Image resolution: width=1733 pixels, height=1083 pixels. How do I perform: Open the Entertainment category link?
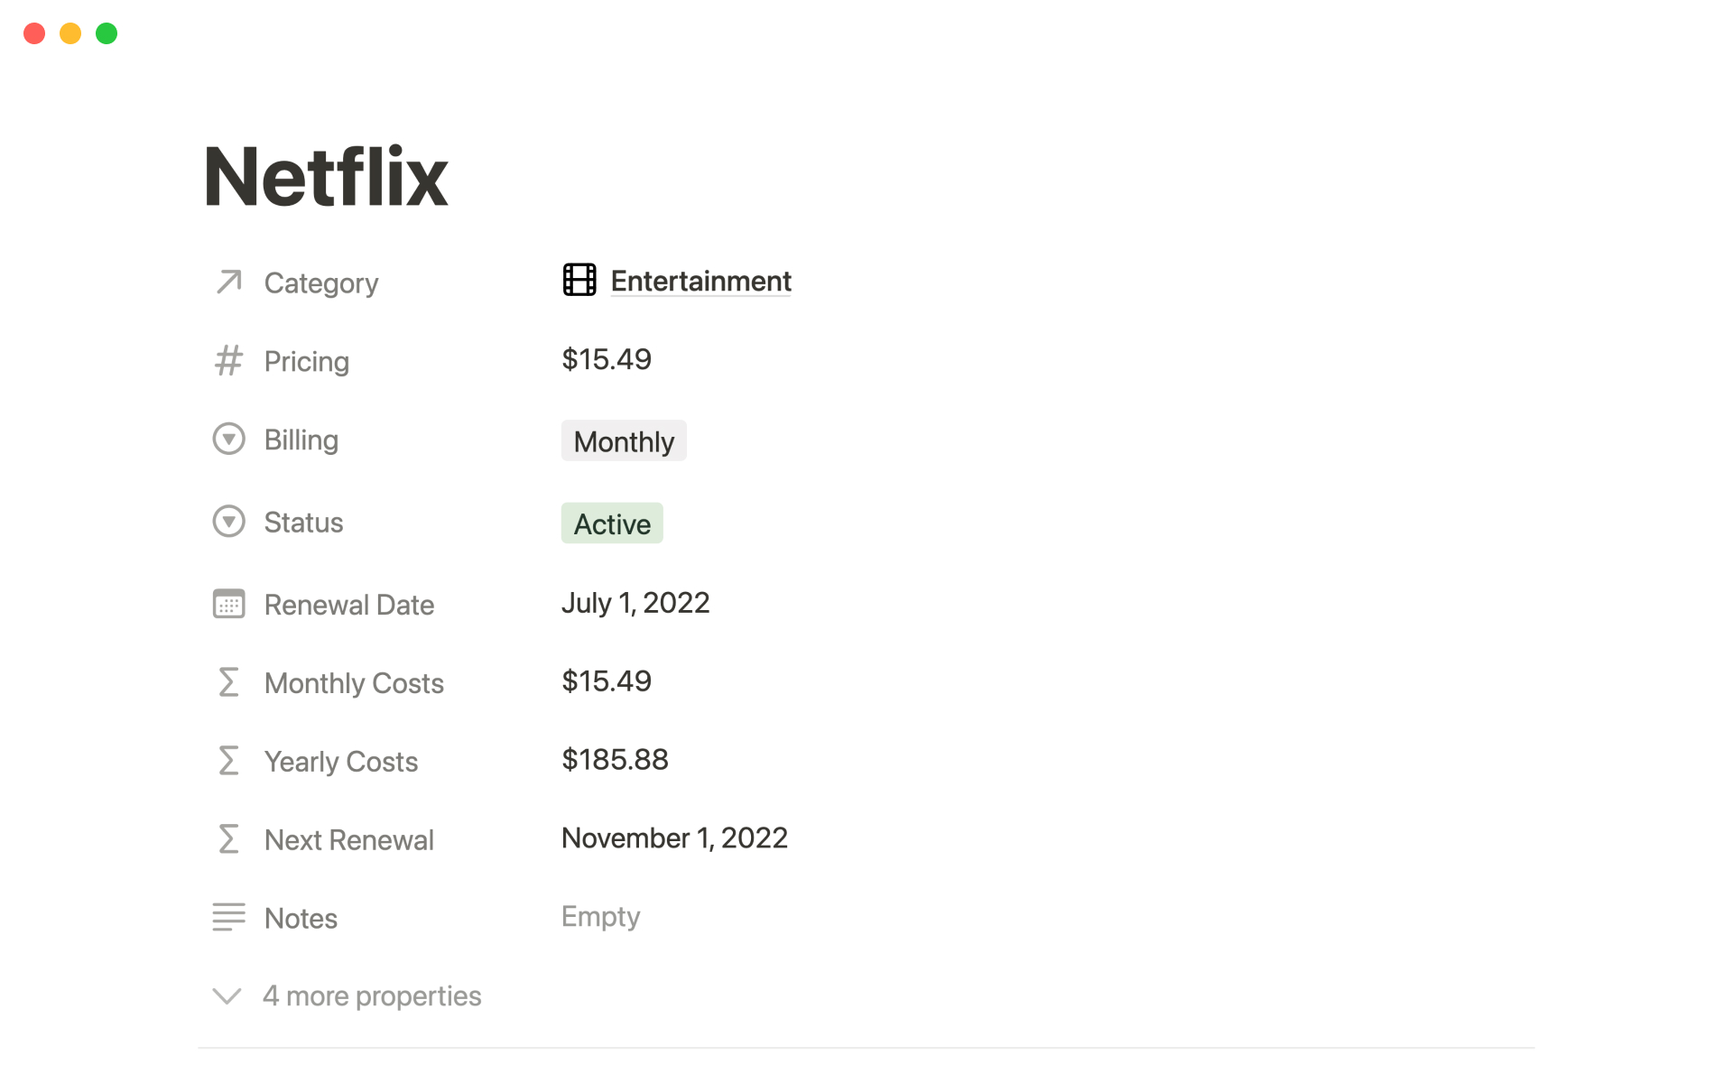[700, 282]
